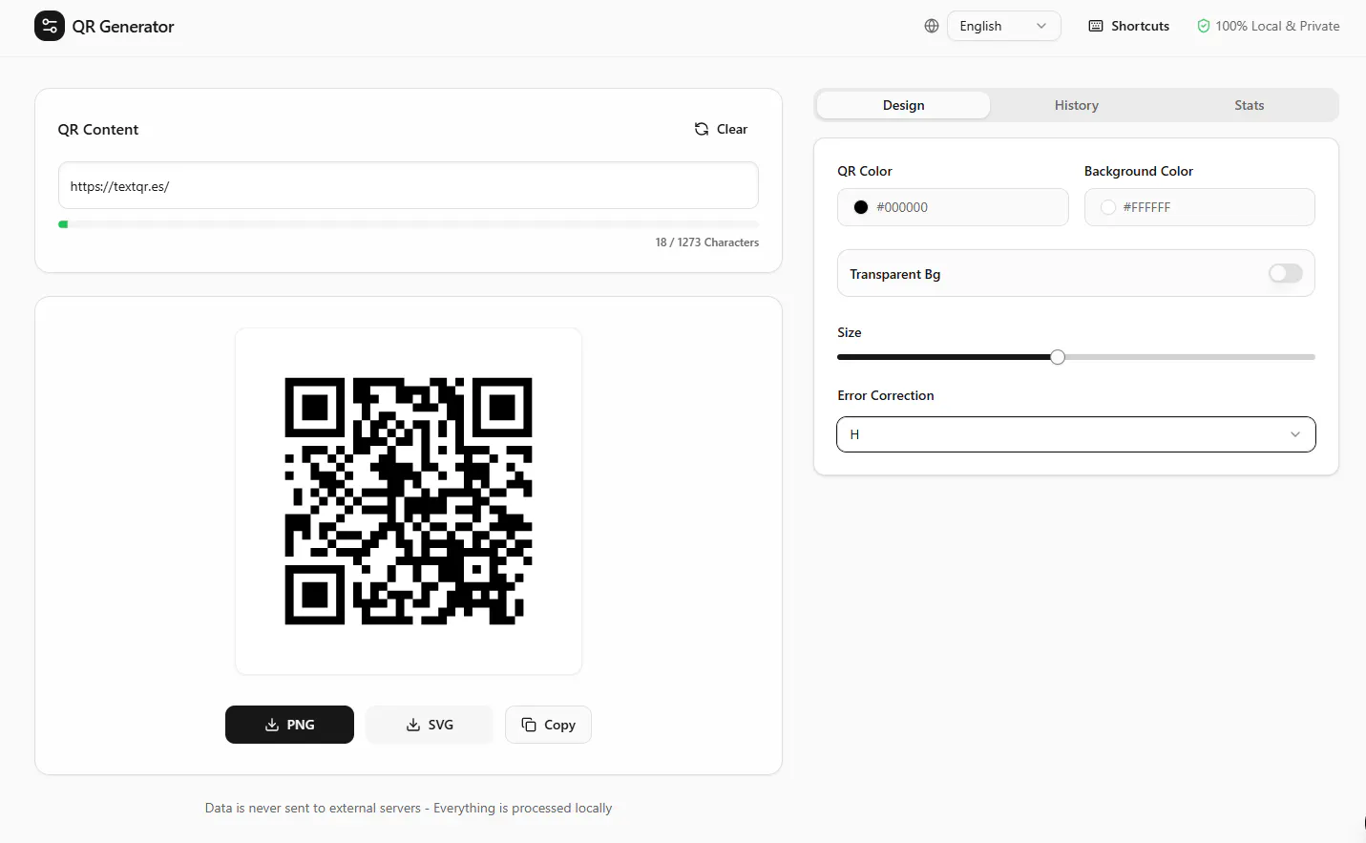Download the QR code as SVG
Image resolution: width=1366 pixels, height=843 pixels.
430,725
